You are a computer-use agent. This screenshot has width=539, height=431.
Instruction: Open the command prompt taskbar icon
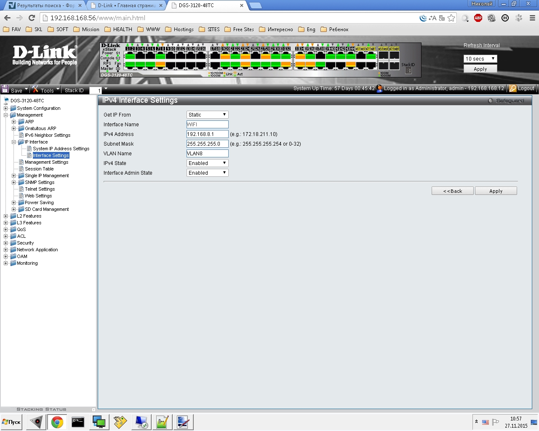pos(78,422)
